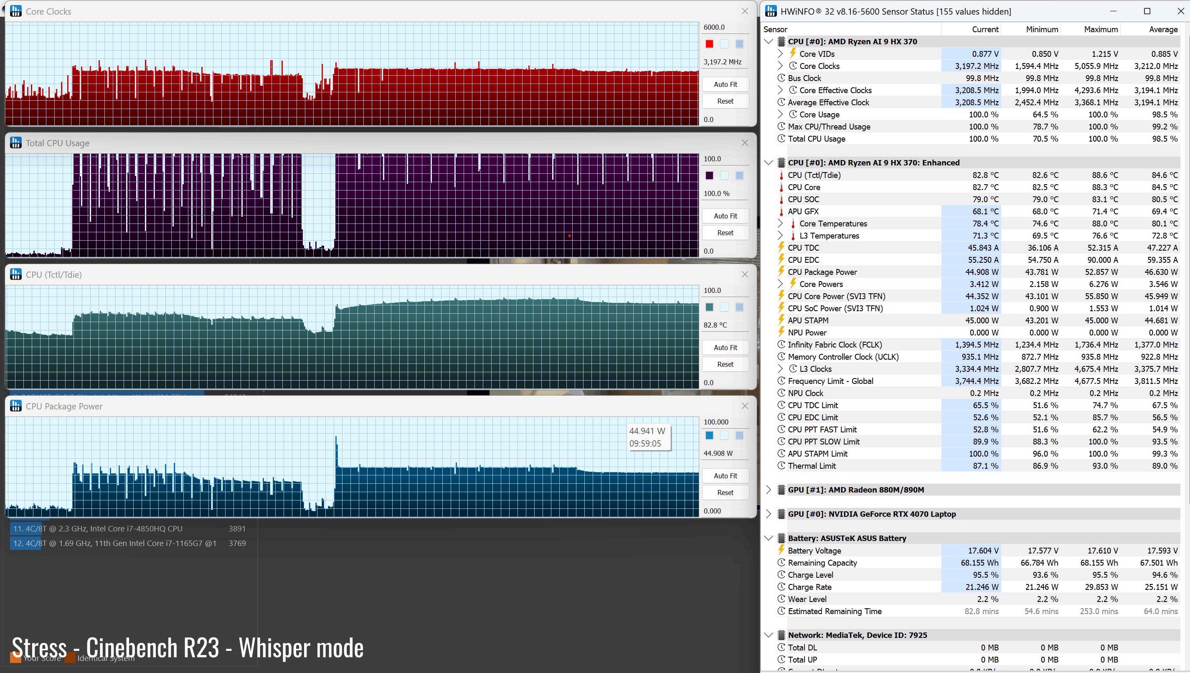The height and width of the screenshot is (673, 1190).
Task: Close the CPU Package Power graph window
Action: click(745, 406)
